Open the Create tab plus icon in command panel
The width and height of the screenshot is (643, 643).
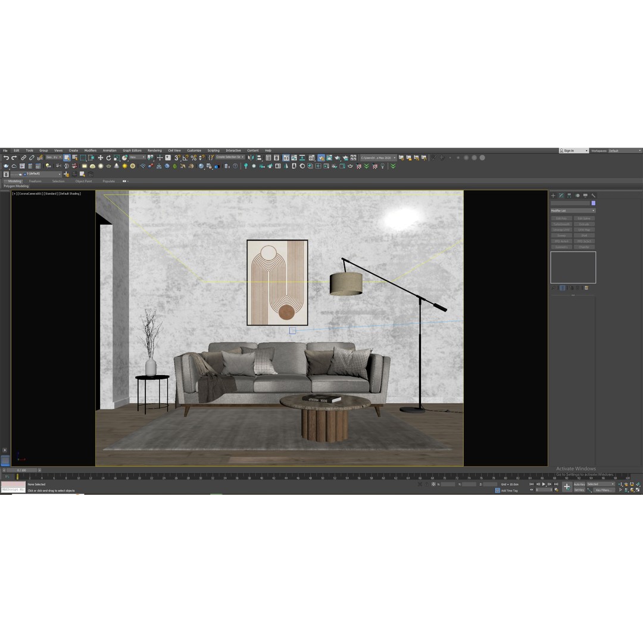click(x=553, y=196)
